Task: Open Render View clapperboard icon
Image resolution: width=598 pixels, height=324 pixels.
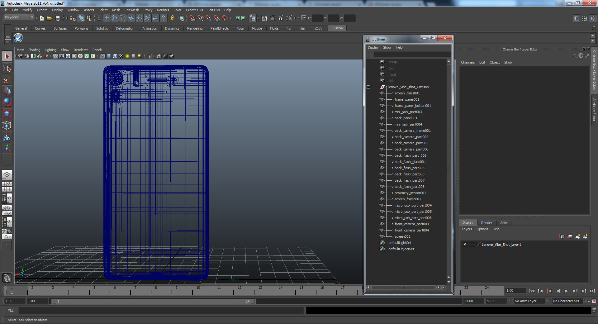Action: pos(264,18)
